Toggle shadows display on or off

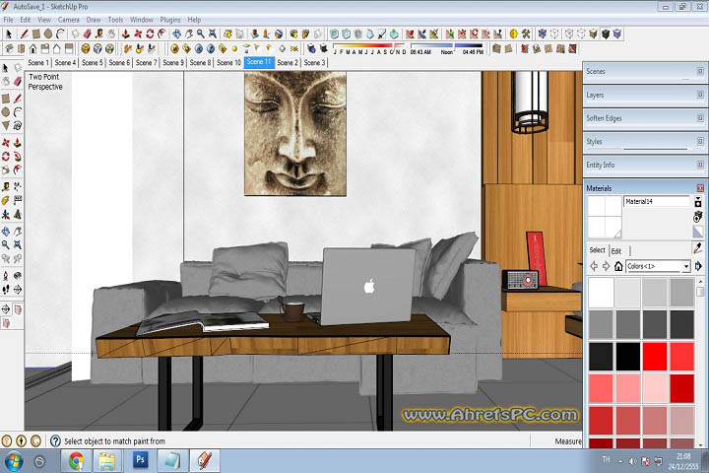point(324,48)
